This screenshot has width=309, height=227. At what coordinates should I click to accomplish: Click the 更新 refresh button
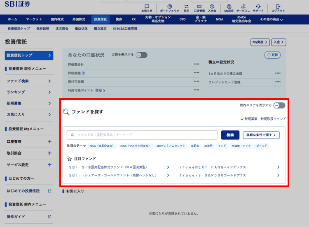(272, 55)
